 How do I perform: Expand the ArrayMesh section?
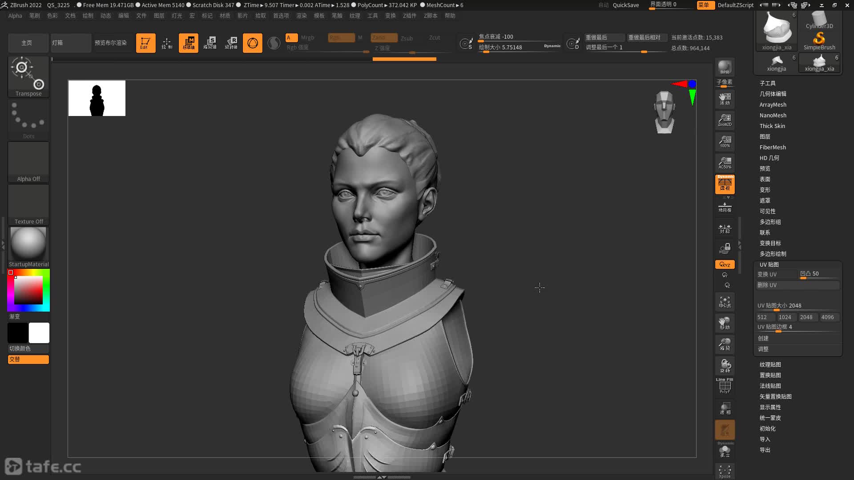click(773, 104)
